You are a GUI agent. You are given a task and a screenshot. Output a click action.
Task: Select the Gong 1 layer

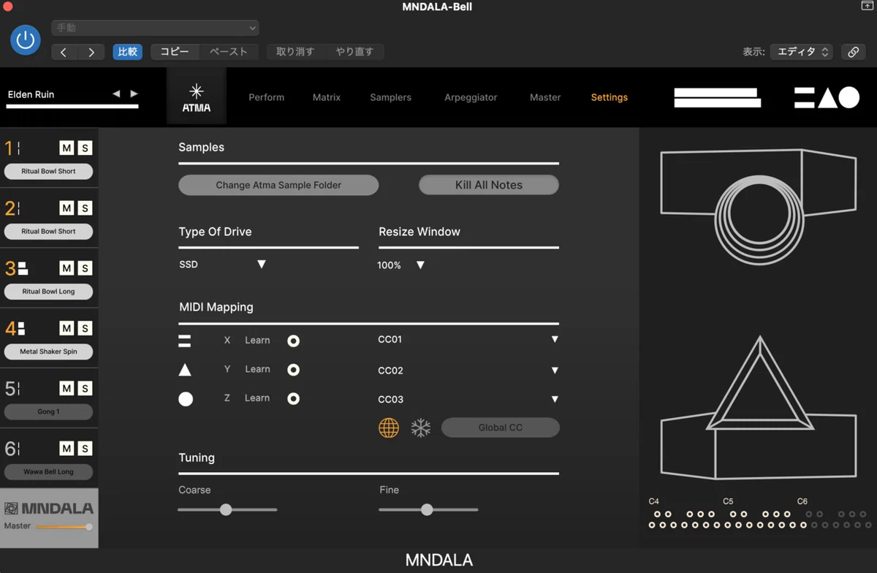[49, 411]
